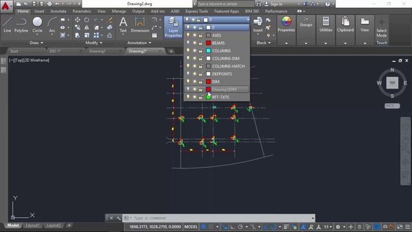Select the Circle tool

point(37,25)
